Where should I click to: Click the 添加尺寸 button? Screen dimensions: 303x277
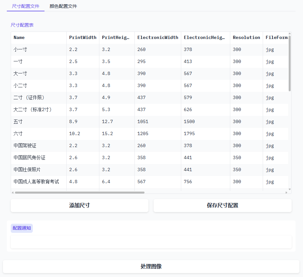pyautogui.click(x=80, y=206)
